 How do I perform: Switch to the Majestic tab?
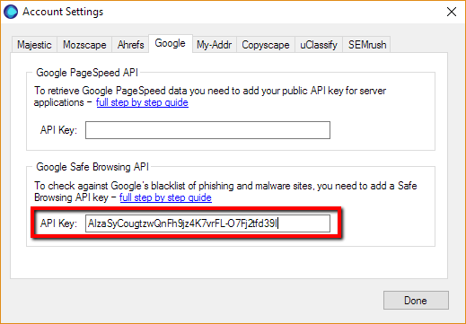click(34, 45)
